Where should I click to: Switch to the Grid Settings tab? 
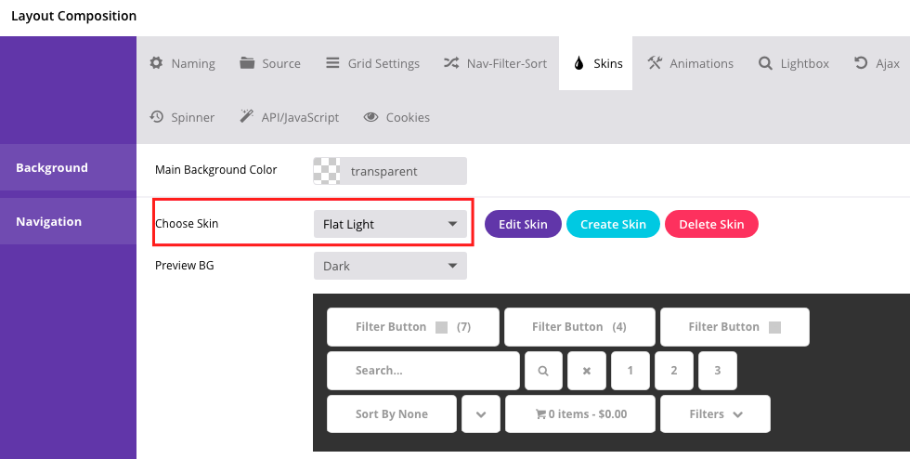(373, 63)
